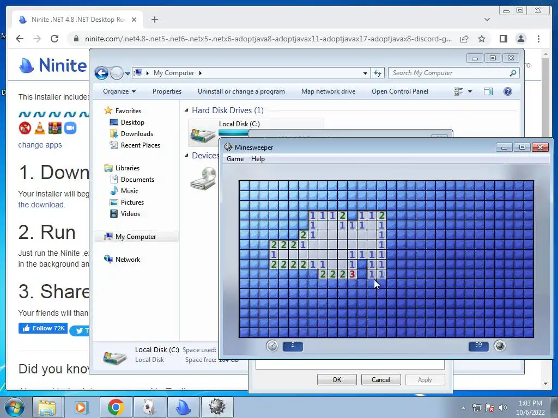Screen dimensions: 558x418
Task: Open a new Chrome tab
Action: [x=154, y=20]
